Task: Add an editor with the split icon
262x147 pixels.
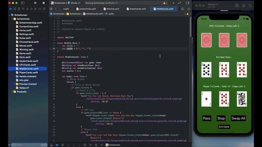Action: (189, 9)
